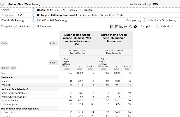180x117 pixels.
Task: Switch to the table document view icon
Action: (112, 27)
